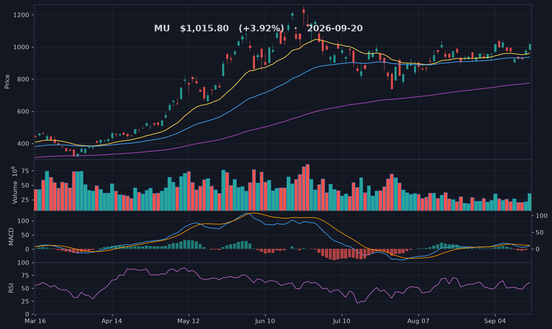This screenshot has height=329, width=552.
Task: Click the "600" tick on the Price axis
Action: click(23, 112)
